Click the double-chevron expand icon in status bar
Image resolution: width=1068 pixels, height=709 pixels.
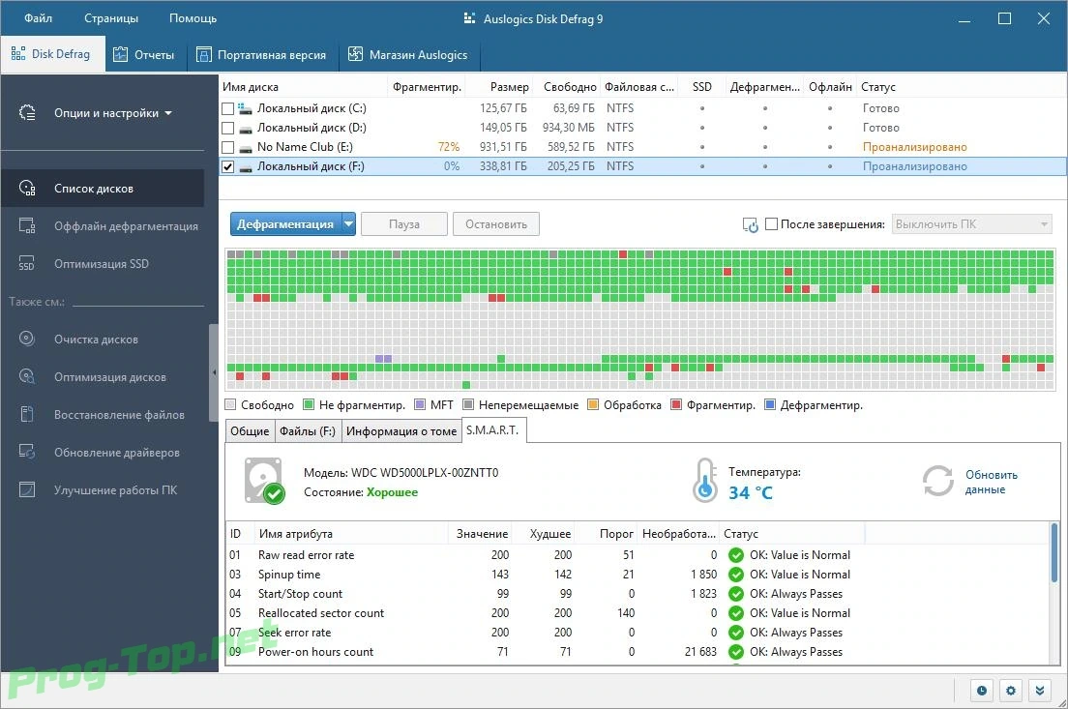[x=1040, y=691]
